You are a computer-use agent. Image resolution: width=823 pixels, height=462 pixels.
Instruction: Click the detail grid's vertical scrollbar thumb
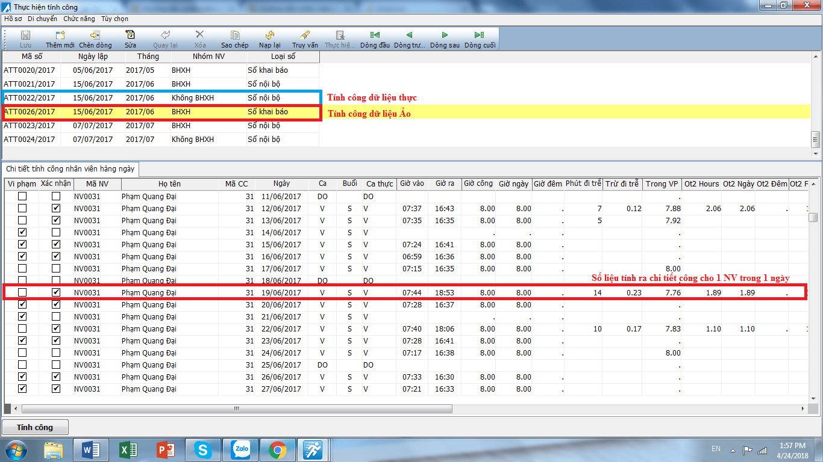tap(813, 218)
